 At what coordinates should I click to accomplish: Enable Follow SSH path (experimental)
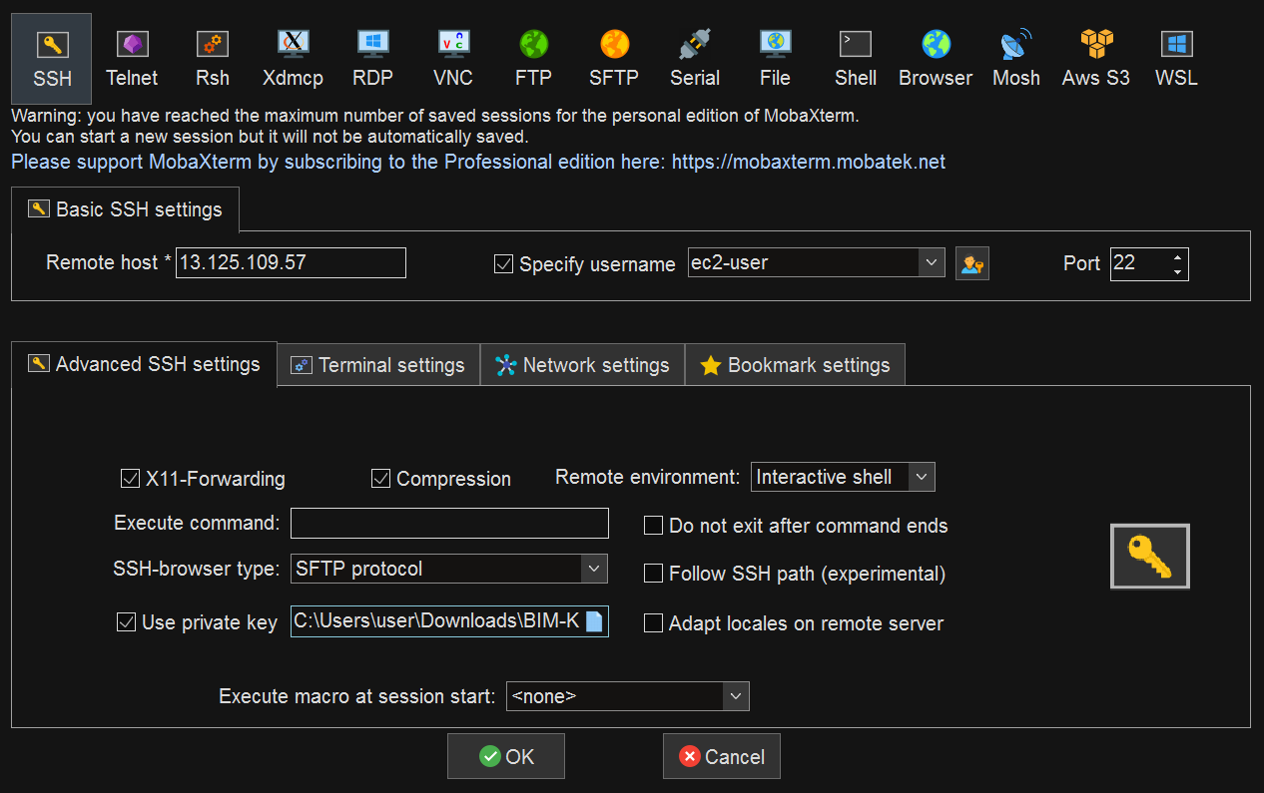click(653, 574)
